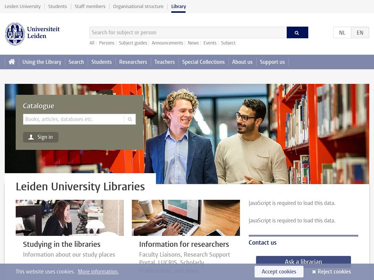Open the Special Collections menu
Viewport: 374px width, 280px height.
pyautogui.click(x=203, y=62)
